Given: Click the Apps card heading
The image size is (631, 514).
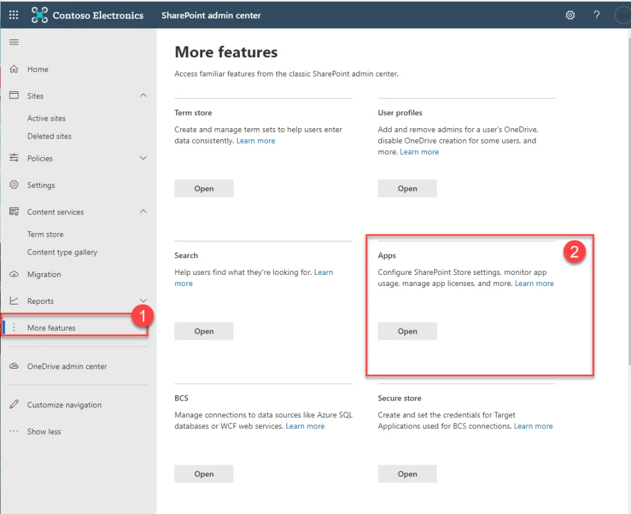Looking at the screenshot, I should tap(387, 255).
